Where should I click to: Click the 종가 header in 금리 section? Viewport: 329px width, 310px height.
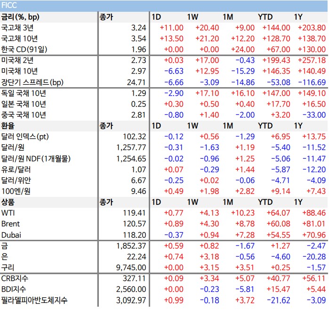106,17
